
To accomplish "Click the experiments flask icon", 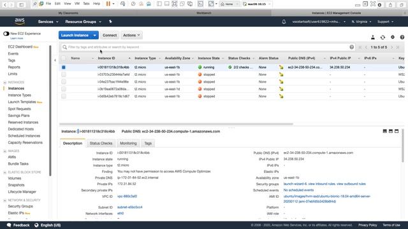I will (x=373, y=38).
